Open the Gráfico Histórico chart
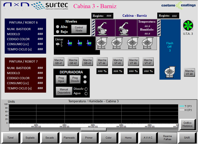Image resolution: width=198 pixels, height=144 pixels. (188, 124)
